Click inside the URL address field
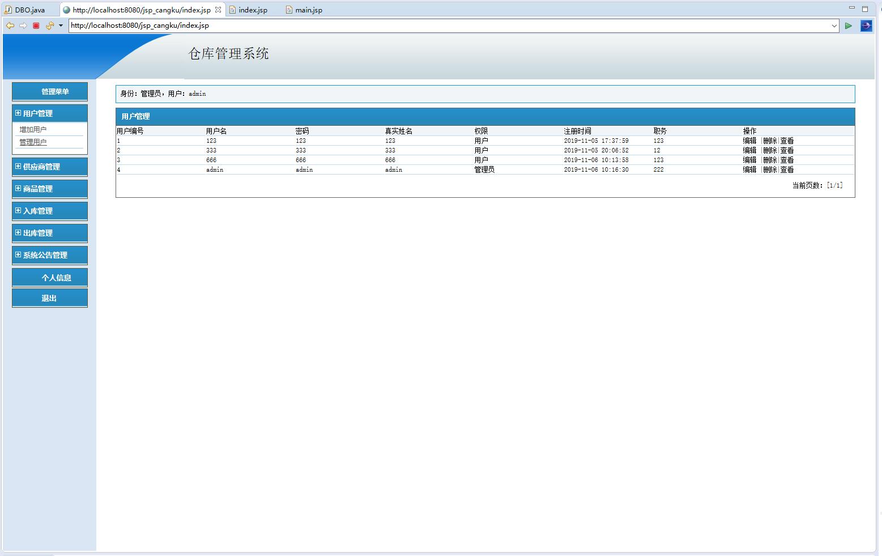The image size is (882, 556). 448,26
